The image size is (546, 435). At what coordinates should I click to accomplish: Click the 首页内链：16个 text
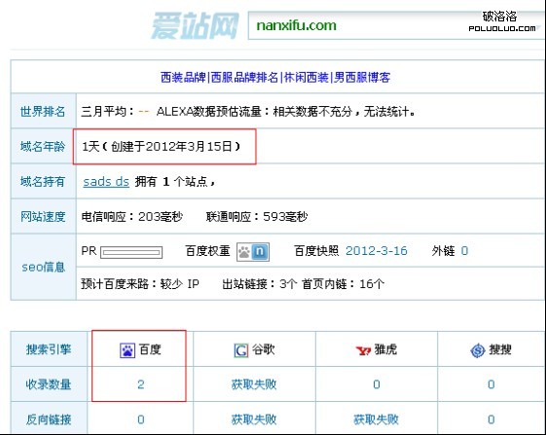point(343,284)
